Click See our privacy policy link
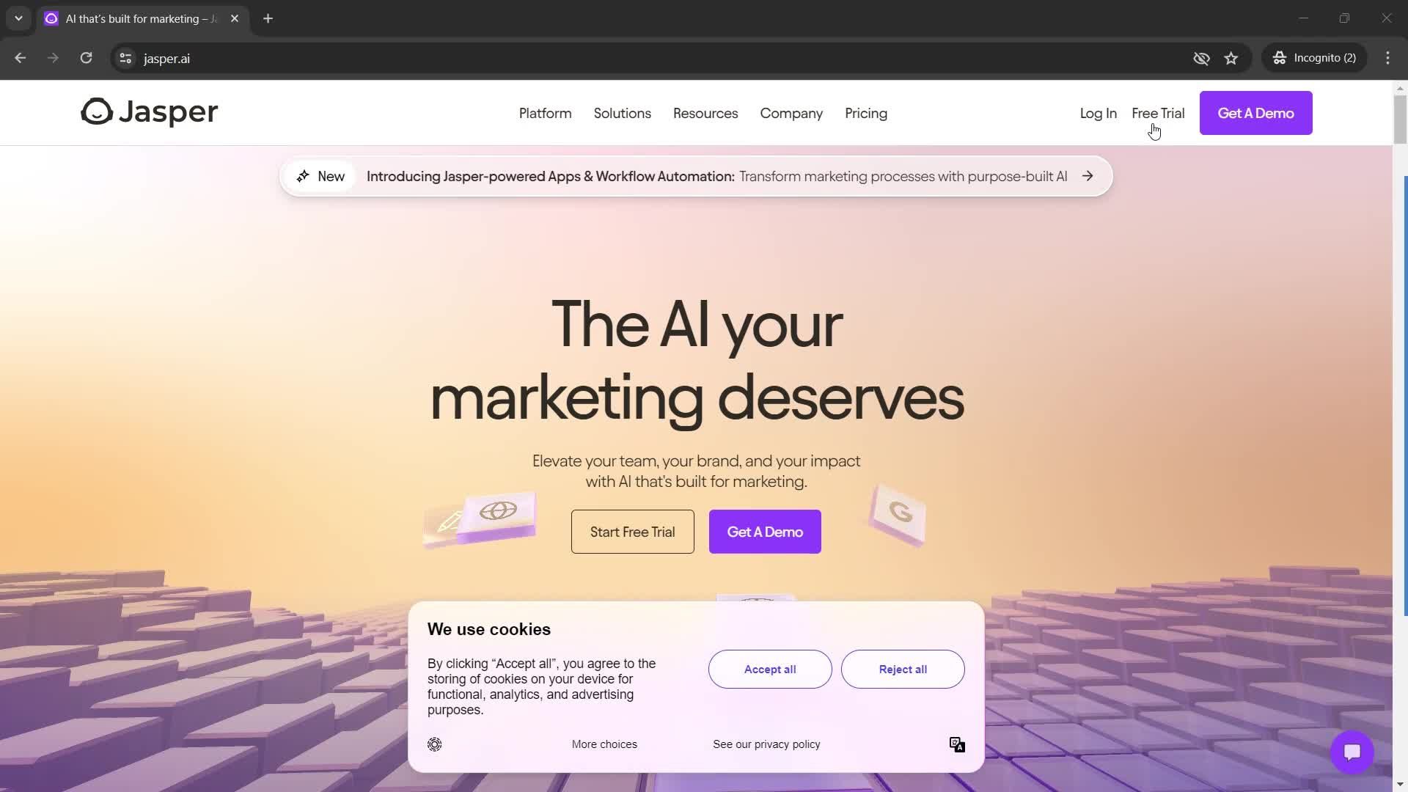The image size is (1408, 792). click(x=766, y=744)
